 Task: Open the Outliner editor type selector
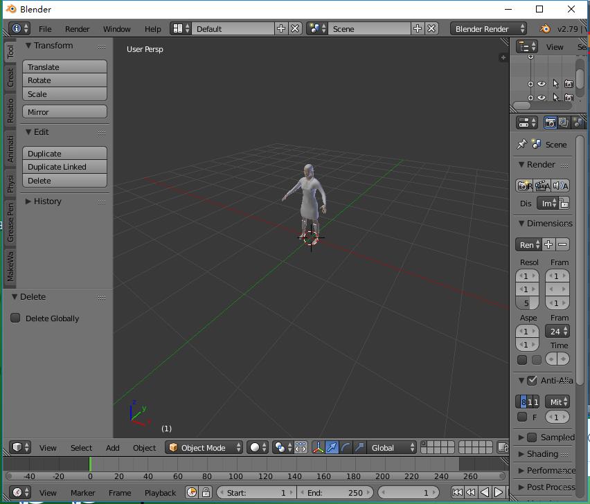coord(526,46)
